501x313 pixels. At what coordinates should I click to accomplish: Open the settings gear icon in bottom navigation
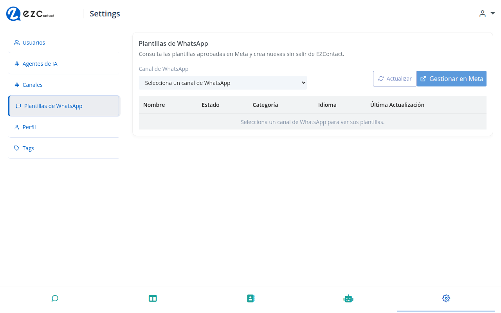[446, 298]
